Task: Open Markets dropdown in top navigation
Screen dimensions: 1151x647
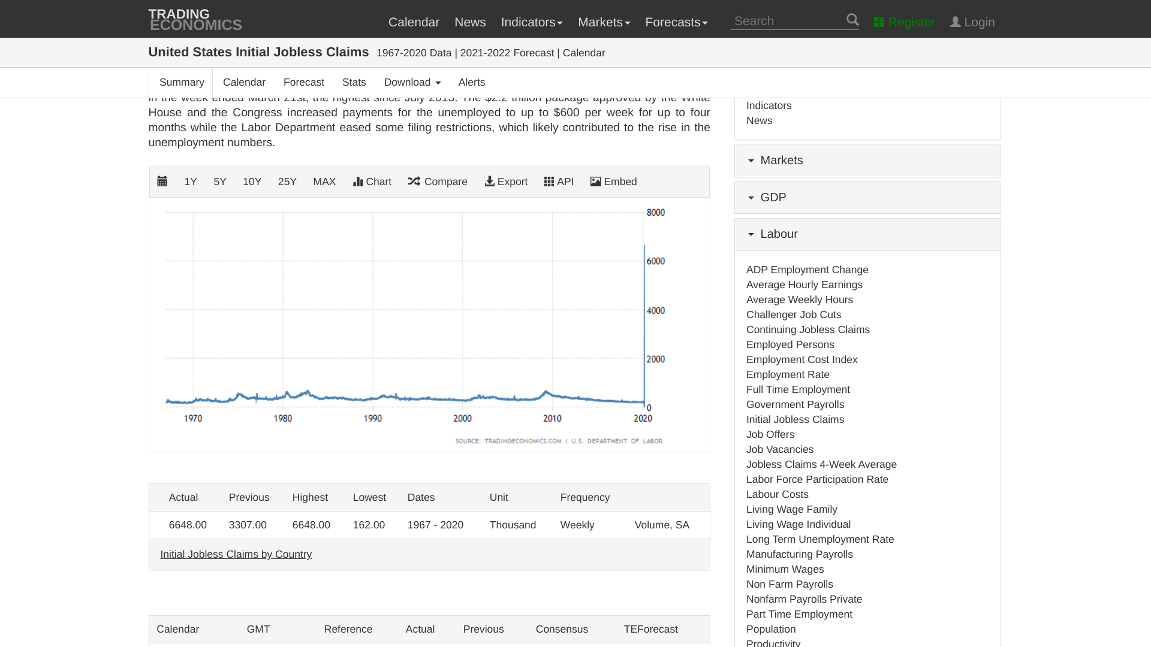Action: click(604, 22)
